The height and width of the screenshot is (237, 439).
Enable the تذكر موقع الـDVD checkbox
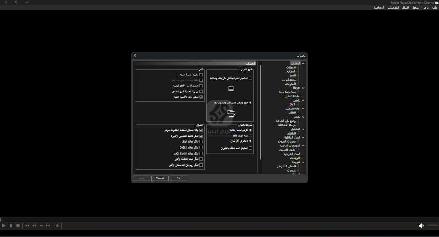coord(201,148)
